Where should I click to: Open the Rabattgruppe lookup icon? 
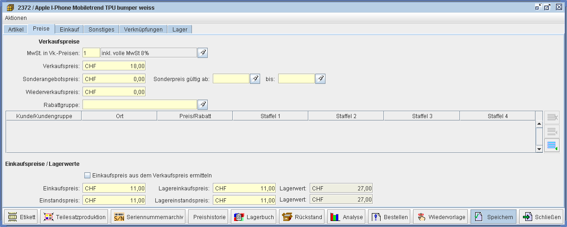pyautogui.click(x=203, y=105)
